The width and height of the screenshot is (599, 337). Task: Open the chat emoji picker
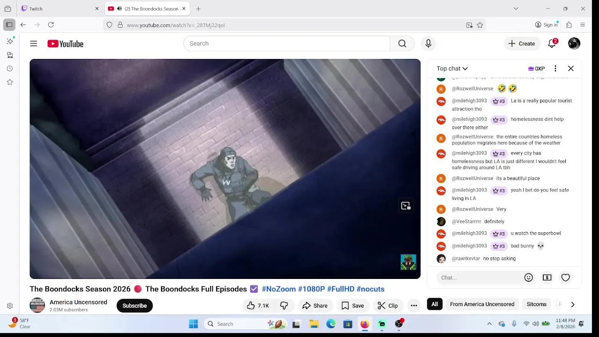click(529, 278)
